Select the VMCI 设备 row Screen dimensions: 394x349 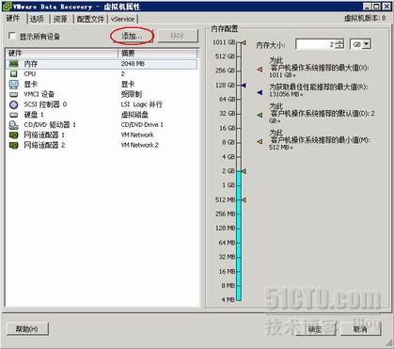click(x=102, y=94)
